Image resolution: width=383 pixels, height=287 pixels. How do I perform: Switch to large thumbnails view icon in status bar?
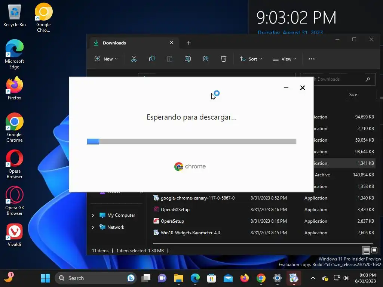(x=374, y=250)
